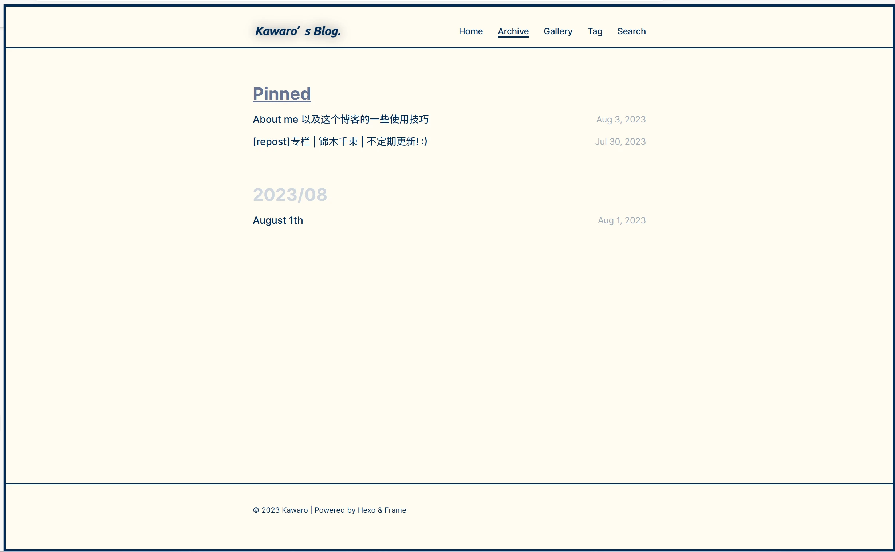
Task: Open the Kawaro's Blog logo link
Action: [x=298, y=31]
